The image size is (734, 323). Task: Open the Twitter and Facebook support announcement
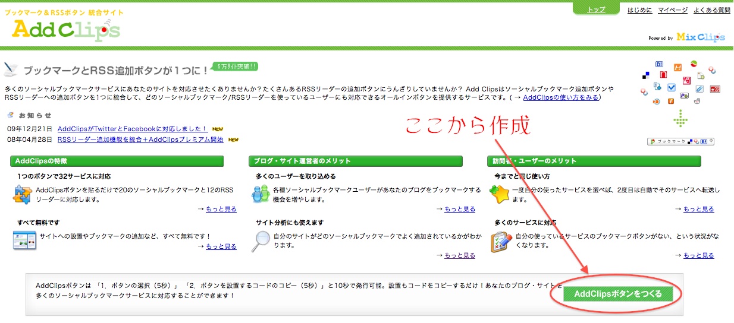point(133,129)
